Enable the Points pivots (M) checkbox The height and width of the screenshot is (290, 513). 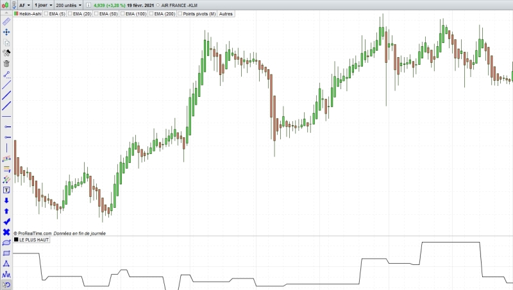click(180, 13)
